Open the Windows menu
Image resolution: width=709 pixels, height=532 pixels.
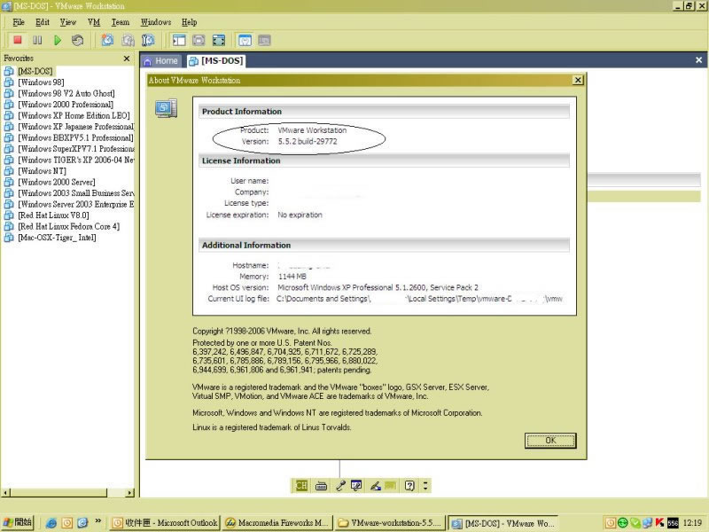(156, 21)
